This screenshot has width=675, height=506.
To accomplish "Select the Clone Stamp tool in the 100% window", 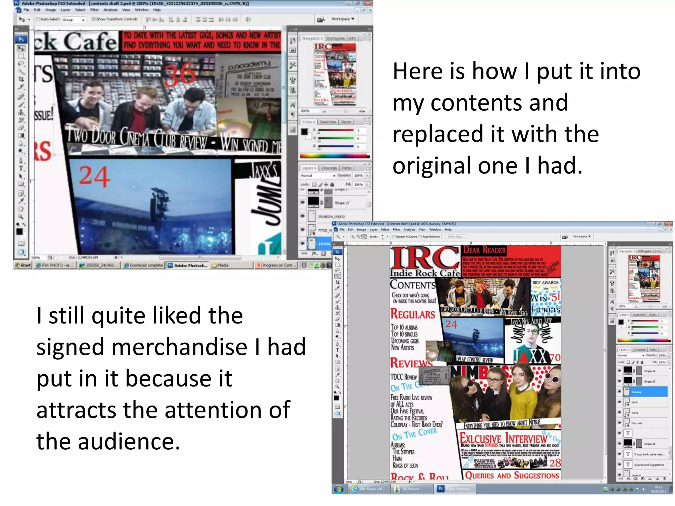I will click(337, 307).
